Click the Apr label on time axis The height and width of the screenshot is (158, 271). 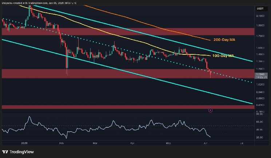tap(132, 143)
